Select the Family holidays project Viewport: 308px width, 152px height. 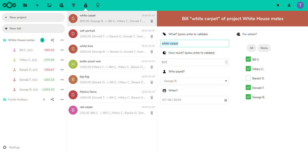[x=18, y=100]
